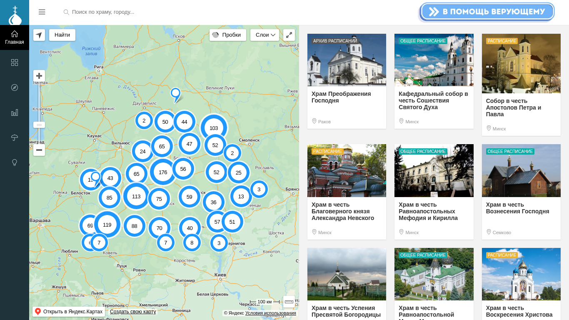This screenshot has width=569, height=320.
Task: Click the map zoom slider handle
Action: pos(39,125)
